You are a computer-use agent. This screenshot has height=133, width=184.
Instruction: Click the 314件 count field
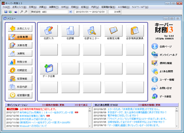115,12
